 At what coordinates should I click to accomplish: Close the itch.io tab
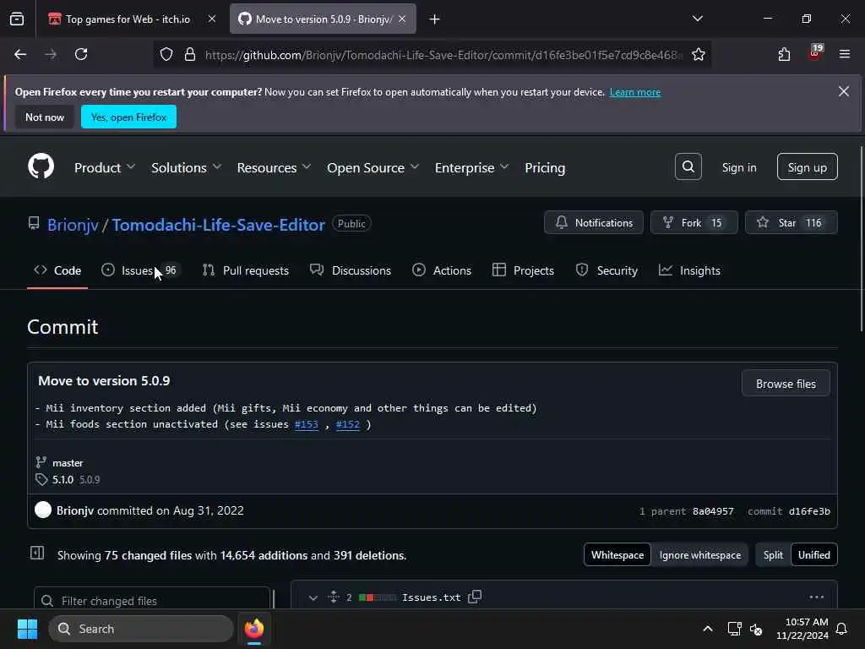pyautogui.click(x=212, y=19)
